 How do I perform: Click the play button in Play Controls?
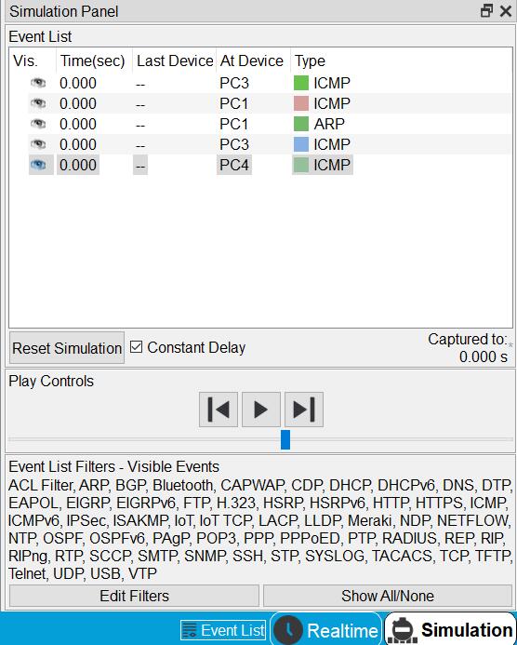click(261, 410)
